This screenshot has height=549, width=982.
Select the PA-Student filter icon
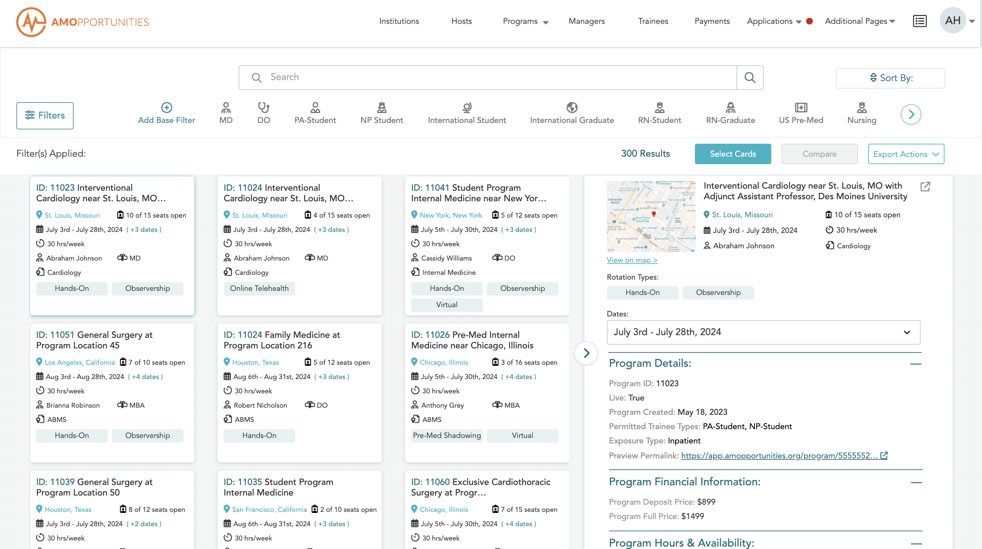[315, 113]
